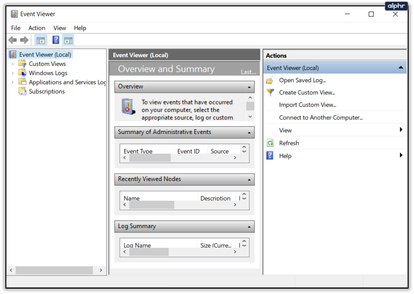The image size is (414, 294).
Task: Click Connect to Another Computer action
Action: (x=321, y=118)
